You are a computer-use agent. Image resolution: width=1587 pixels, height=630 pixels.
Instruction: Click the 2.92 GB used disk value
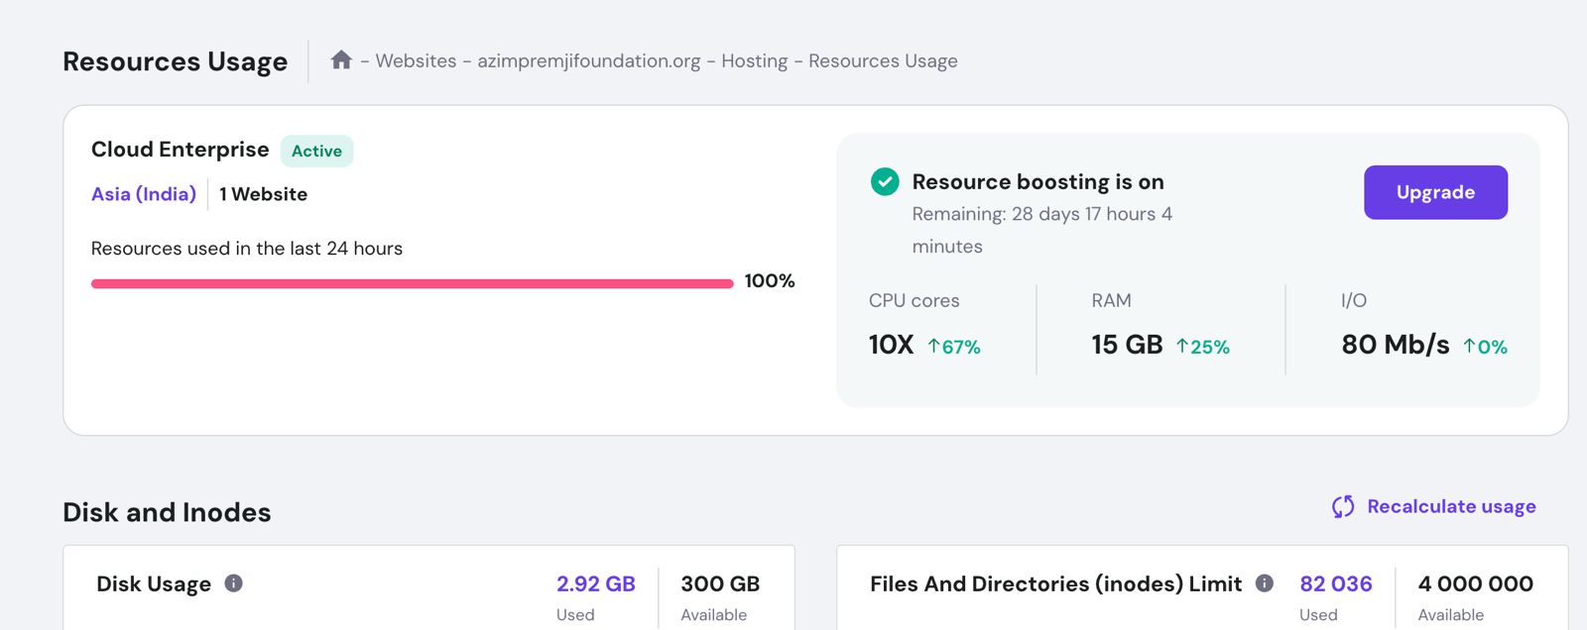point(595,584)
